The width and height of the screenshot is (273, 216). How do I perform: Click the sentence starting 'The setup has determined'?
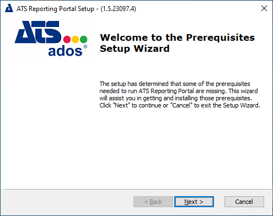[x=175, y=84]
